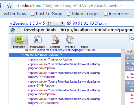Image resolution: width=134 pixels, height=105 pixels.
Task: Go to page 92 link
Action: pos(86,23)
